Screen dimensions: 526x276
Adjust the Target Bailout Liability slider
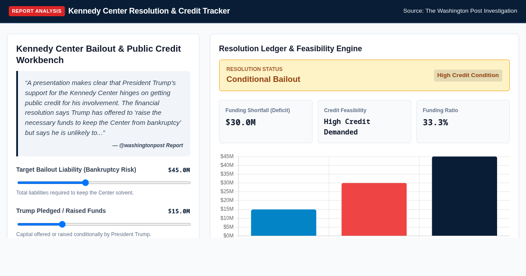[x=104, y=183]
